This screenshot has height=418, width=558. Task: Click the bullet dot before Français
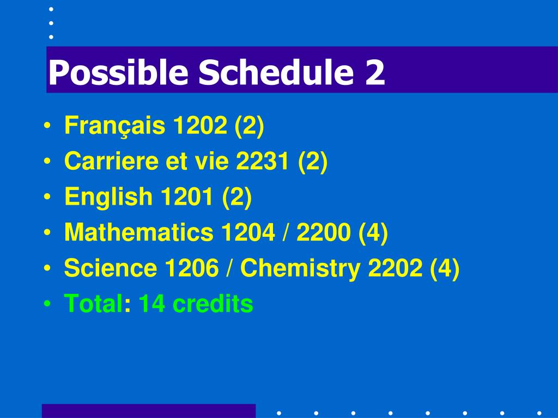point(47,126)
